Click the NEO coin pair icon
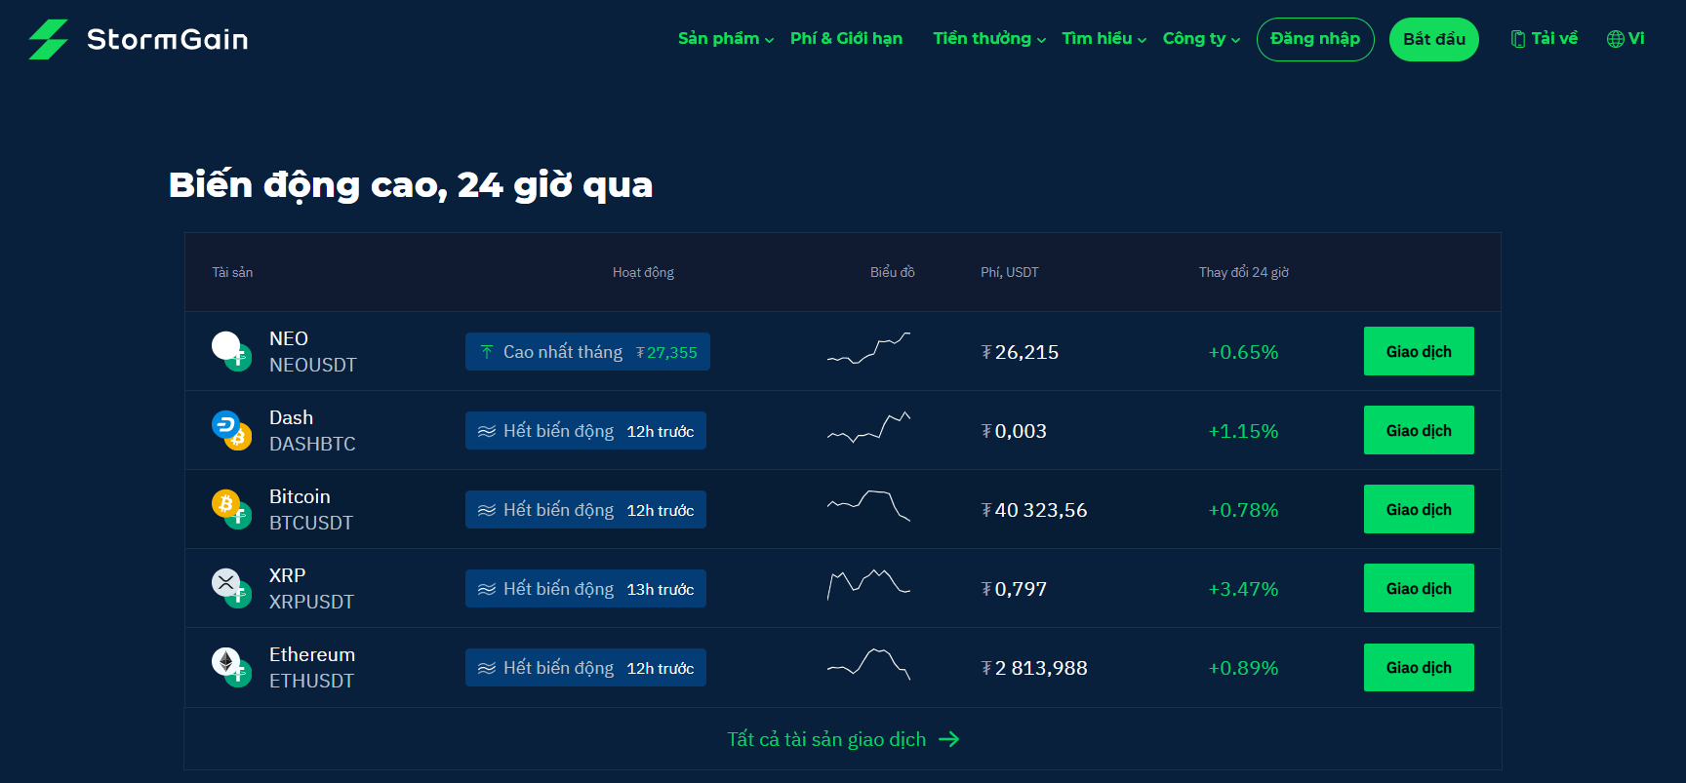The image size is (1686, 783). [x=232, y=351]
